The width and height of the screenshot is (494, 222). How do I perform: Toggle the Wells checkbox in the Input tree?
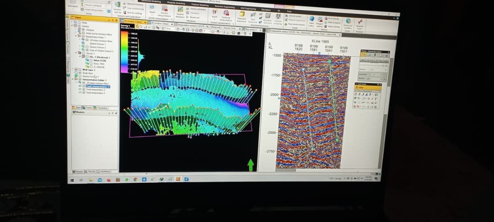[80, 22]
